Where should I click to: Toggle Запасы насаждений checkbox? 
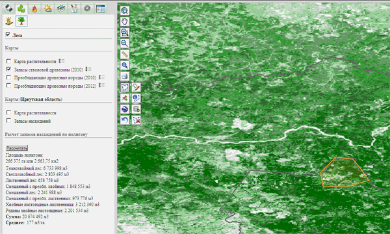pyautogui.click(x=8, y=121)
